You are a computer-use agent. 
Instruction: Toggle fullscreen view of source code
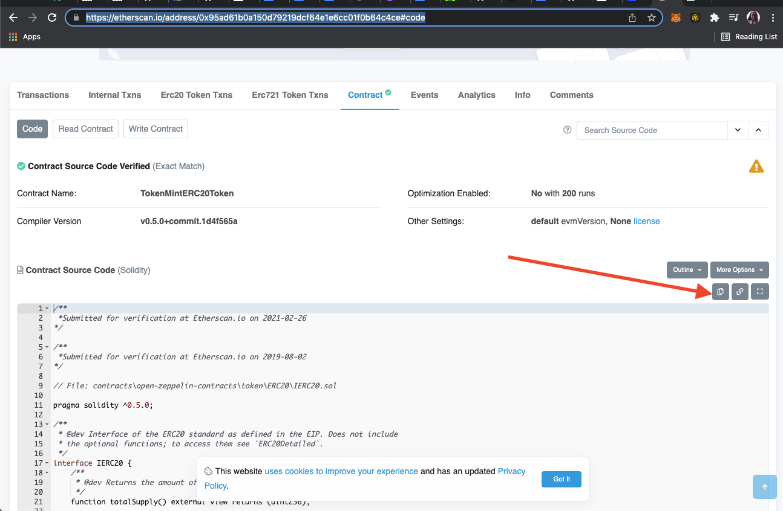(x=760, y=292)
